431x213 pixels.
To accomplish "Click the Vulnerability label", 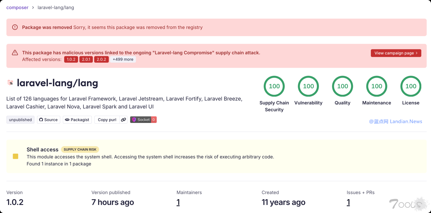I will click(x=308, y=103).
